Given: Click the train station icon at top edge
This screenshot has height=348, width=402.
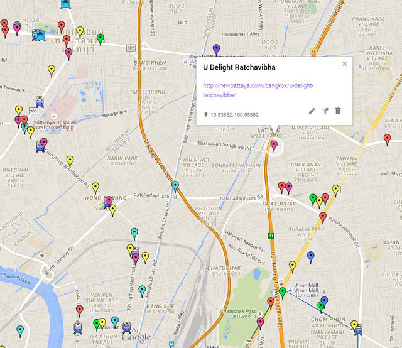Looking at the screenshot, I should (x=66, y=4).
